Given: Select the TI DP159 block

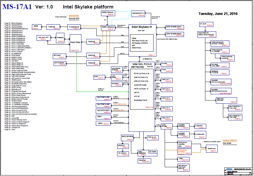Looking at the screenshot, I should point(53,27).
